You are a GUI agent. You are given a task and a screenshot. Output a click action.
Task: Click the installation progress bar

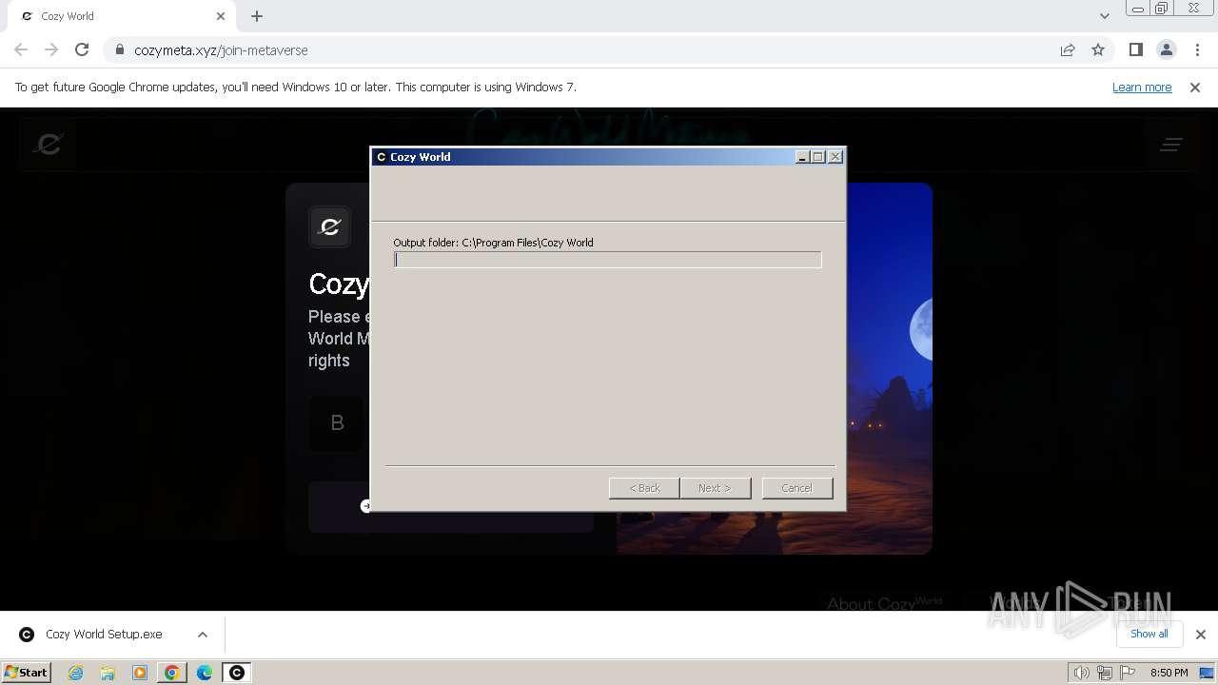[x=607, y=260]
